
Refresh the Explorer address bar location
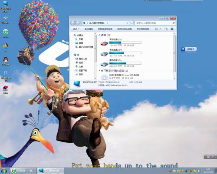[x=131, y=23]
